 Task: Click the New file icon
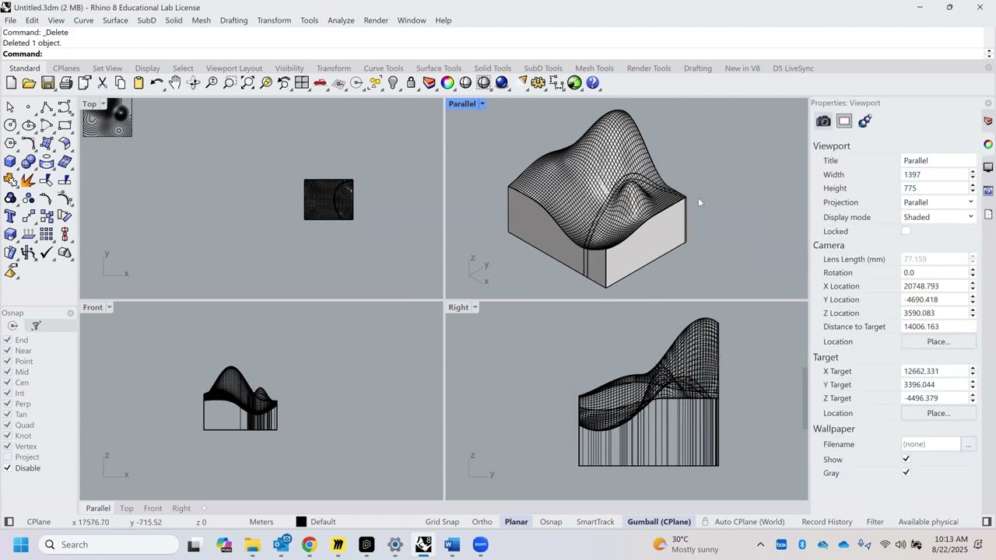(x=11, y=83)
